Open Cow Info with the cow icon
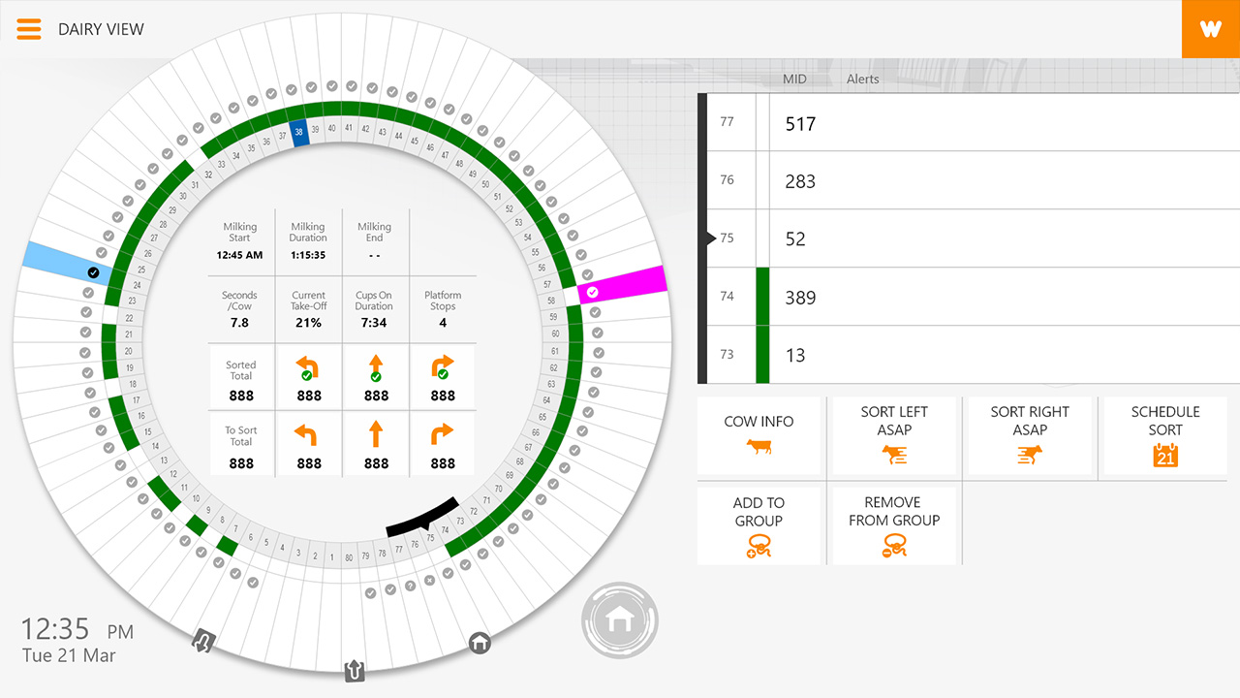1240x698 pixels. (x=759, y=435)
